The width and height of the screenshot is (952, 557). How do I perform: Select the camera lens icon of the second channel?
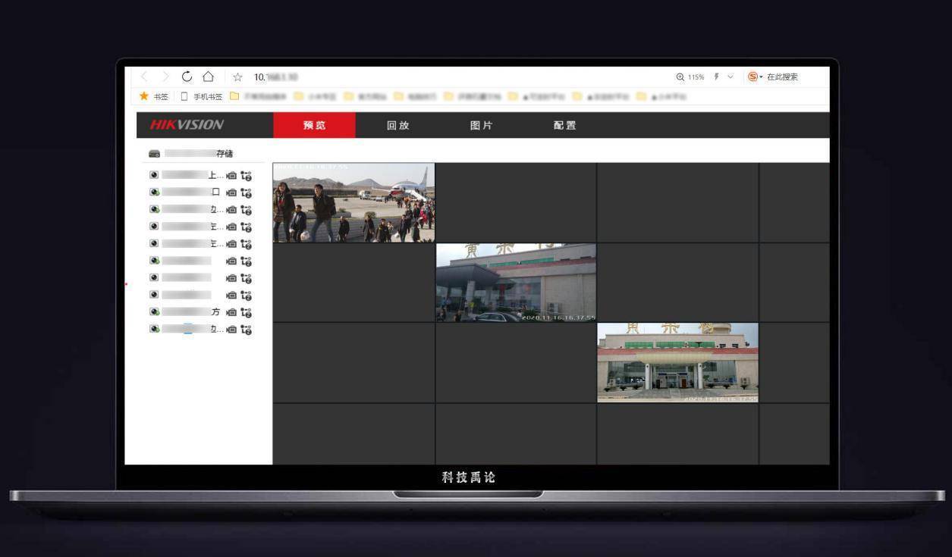pyautogui.click(x=154, y=192)
